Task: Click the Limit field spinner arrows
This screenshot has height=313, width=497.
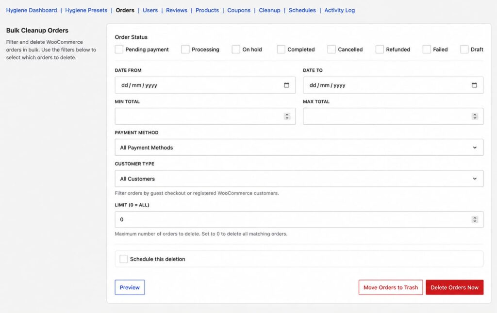Action: (475, 219)
